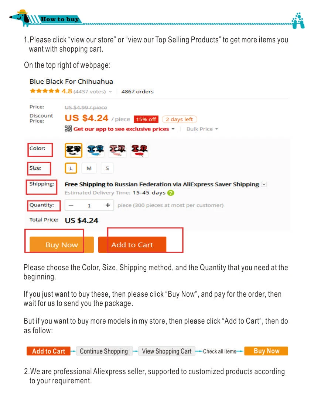Image resolution: width=314 pixels, height=397 pixels.
Task: Click the five-star rating icons
Action: (x=45, y=91)
